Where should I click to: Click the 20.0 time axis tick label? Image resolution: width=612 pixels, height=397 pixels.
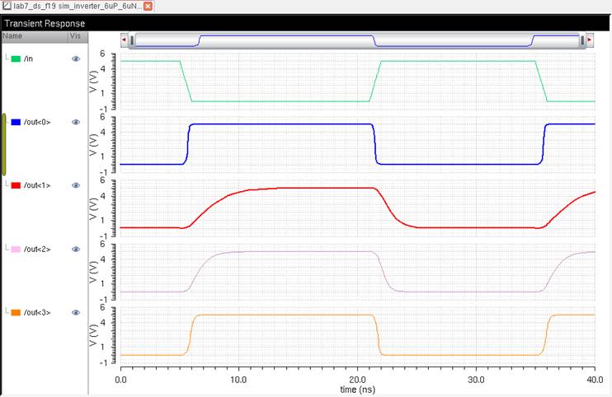[x=357, y=380]
